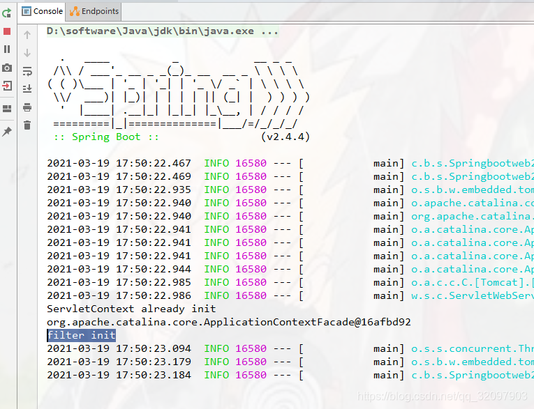The width and height of the screenshot is (534, 409).
Task: Click Down the stack trace arrow
Action: (27, 53)
